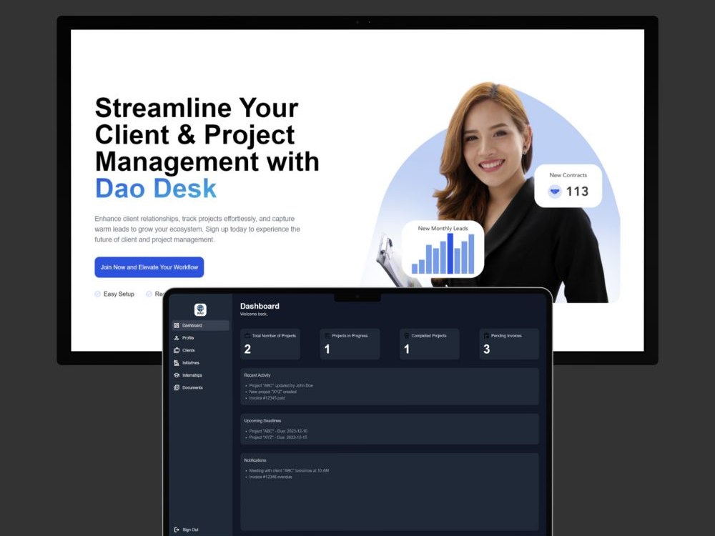Click the Profile person icon
The width and height of the screenshot is (715, 536).
point(177,338)
